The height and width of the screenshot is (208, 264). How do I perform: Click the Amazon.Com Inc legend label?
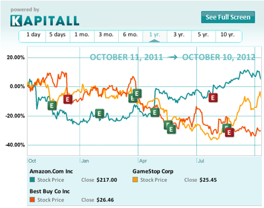click(51, 171)
